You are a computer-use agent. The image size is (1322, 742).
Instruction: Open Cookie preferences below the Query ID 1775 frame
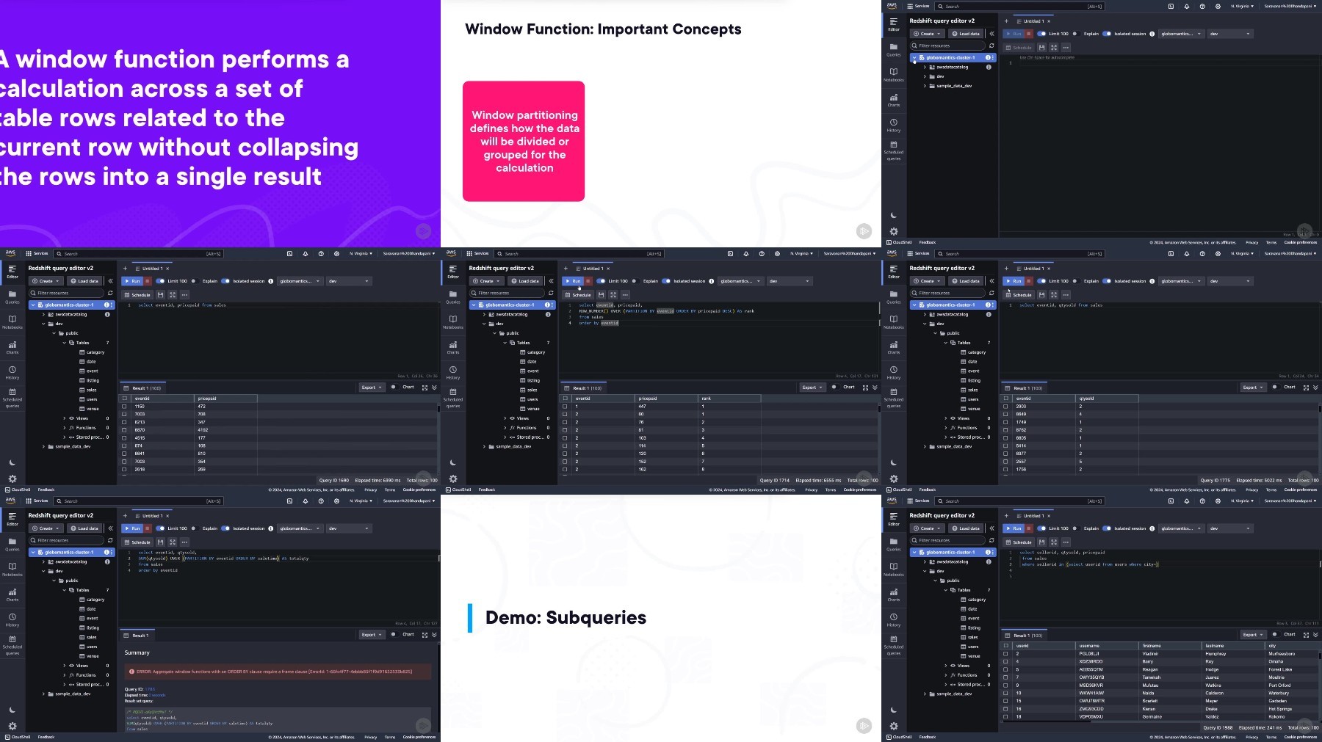[x=1301, y=490]
